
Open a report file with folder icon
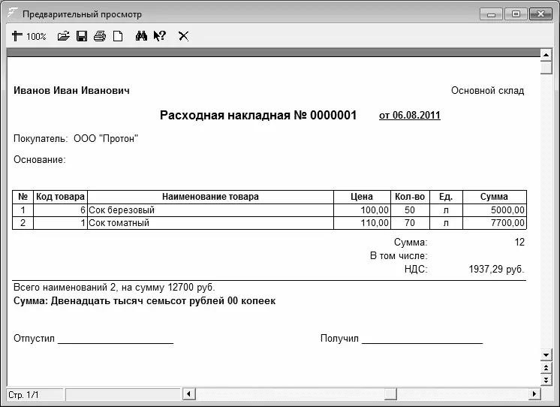click(x=64, y=36)
